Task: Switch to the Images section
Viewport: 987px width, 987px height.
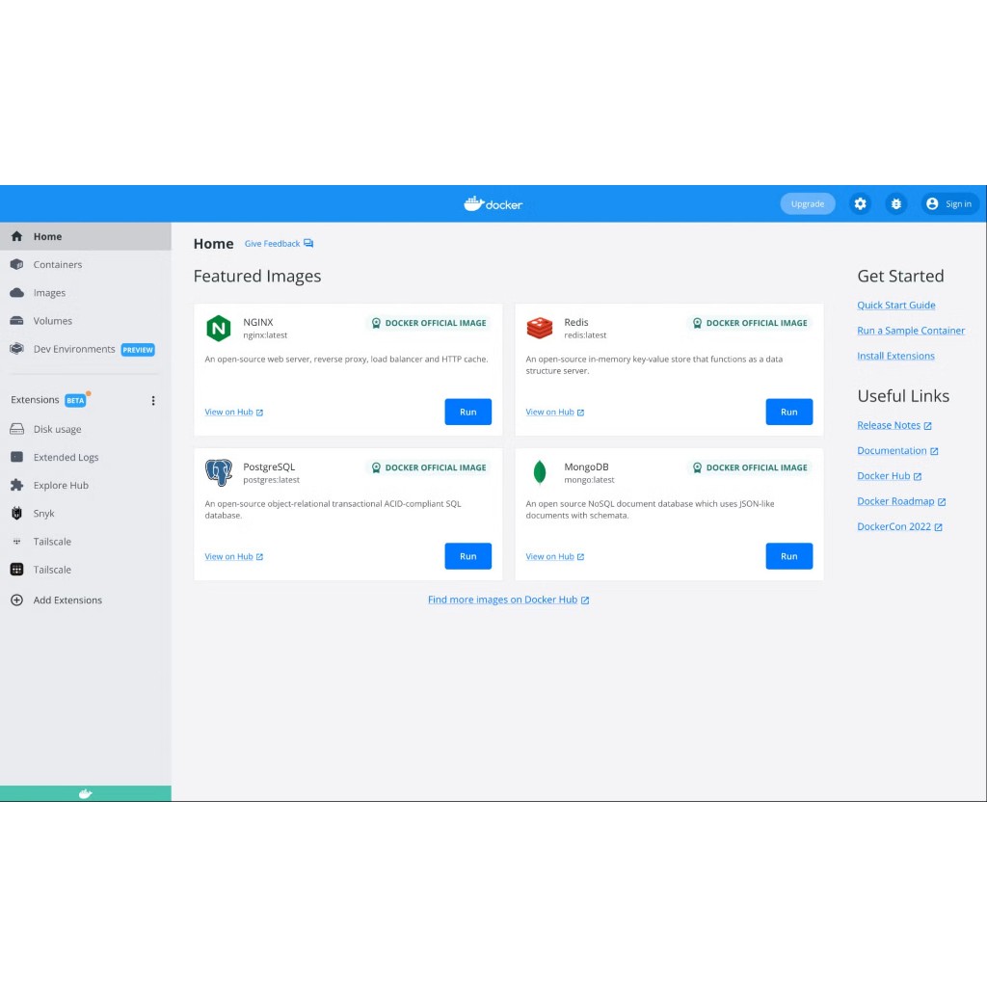Action: pos(49,293)
